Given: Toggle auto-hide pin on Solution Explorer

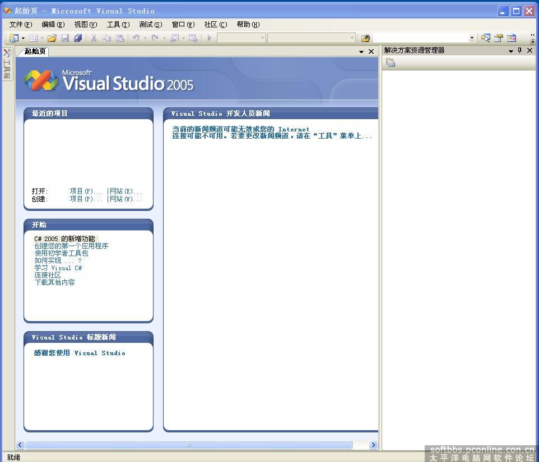Looking at the screenshot, I should 520,50.
